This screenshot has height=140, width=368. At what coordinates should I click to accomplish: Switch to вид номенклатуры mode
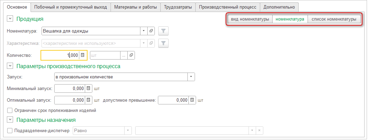click(250, 20)
